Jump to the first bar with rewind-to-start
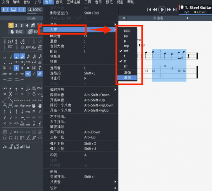The width and height of the screenshot is (212, 191). (149, 10)
